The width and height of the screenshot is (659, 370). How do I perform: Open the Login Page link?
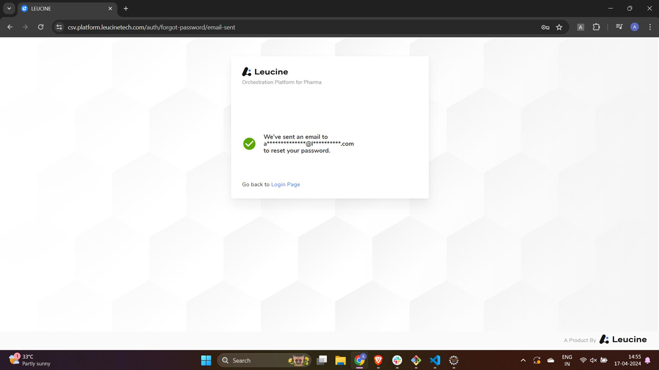(x=285, y=184)
